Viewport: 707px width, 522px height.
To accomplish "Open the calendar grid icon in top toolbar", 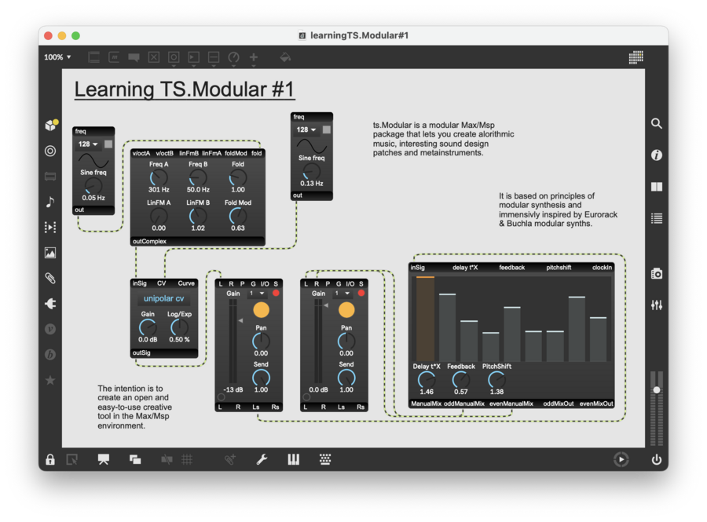I will point(636,57).
